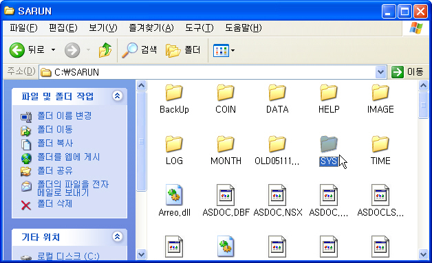This screenshot has height=263, width=432.
Task: Click 폴더 공유 link
Action: pyautogui.click(x=55, y=171)
